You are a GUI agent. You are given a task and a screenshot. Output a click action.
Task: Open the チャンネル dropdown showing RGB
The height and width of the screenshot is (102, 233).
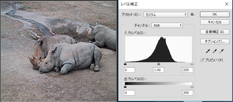click(167, 25)
